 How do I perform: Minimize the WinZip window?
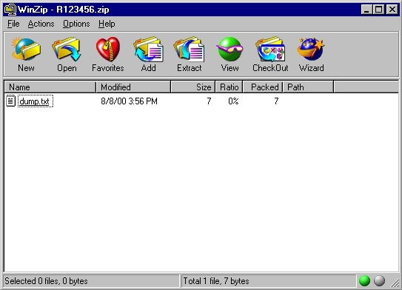(x=366, y=10)
